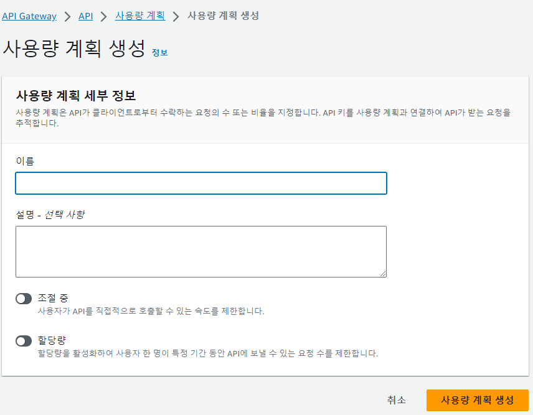Click the 조절 중 toggle label text
533x415 pixels.
tap(53, 298)
